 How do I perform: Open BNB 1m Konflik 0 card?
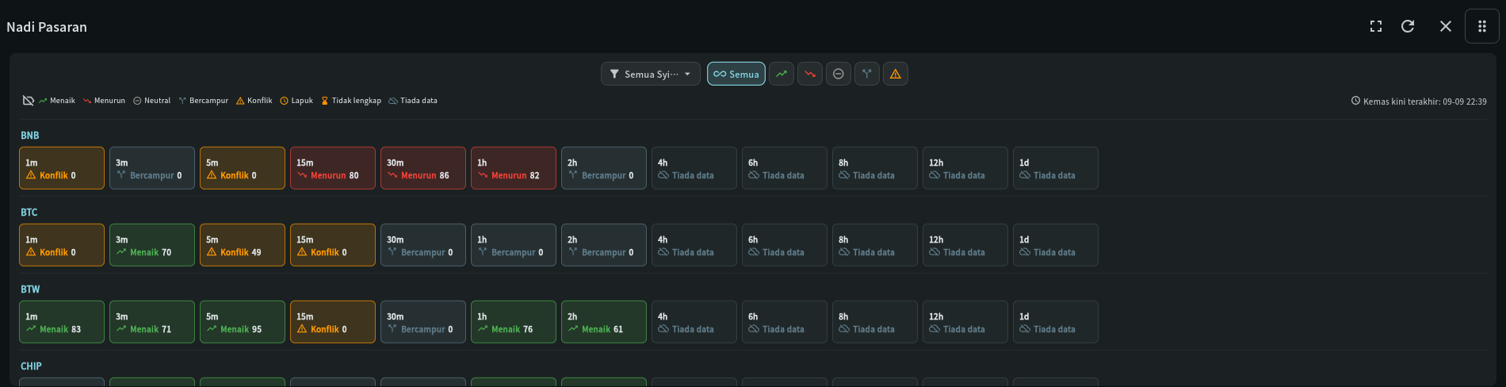[62, 168]
